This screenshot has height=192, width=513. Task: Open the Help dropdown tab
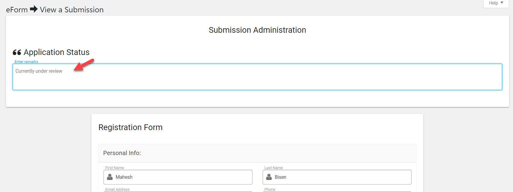coord(496,3)
